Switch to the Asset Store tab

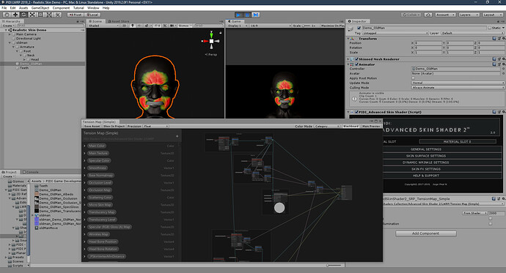pyautogui.click(x=118, y=21)
